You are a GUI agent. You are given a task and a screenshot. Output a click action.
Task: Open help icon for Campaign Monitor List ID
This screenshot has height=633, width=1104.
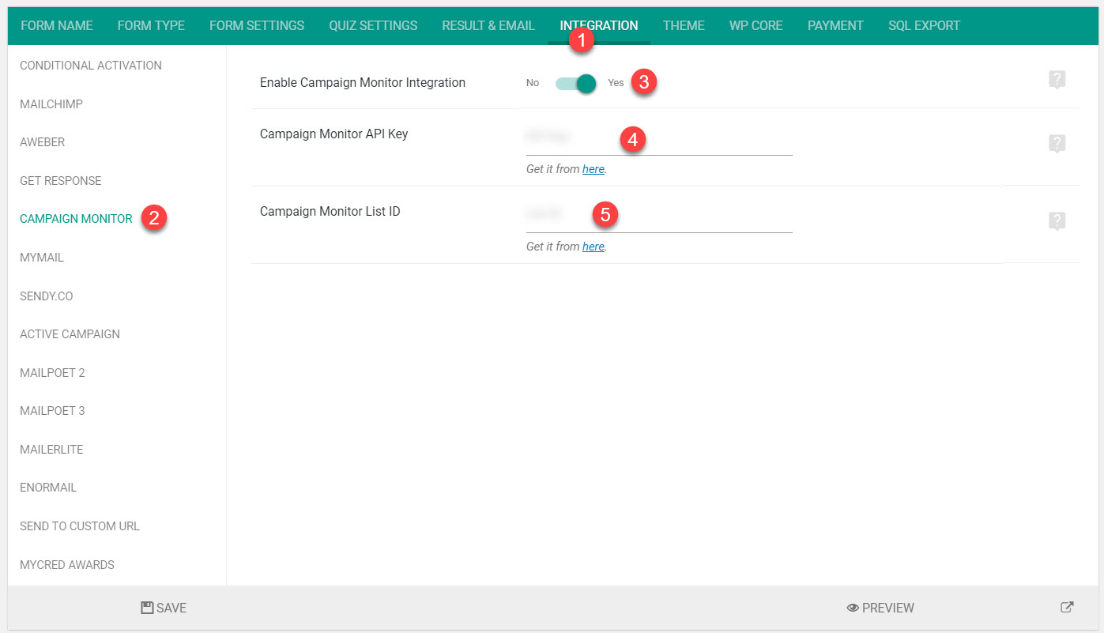point(1057,221)
